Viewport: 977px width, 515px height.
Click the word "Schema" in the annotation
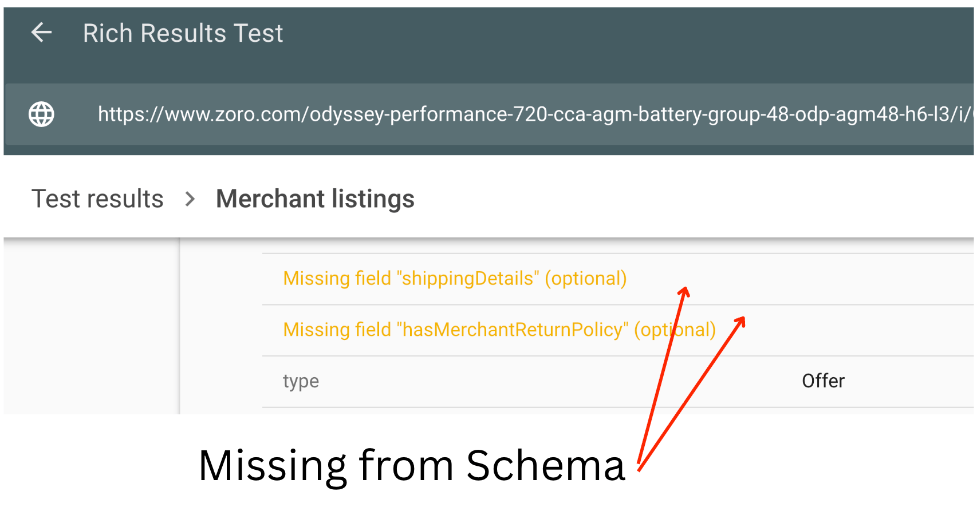coord(545,465)
